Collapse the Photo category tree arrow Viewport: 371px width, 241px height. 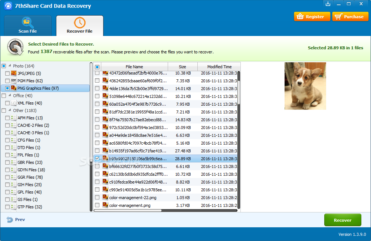[10, 66]
